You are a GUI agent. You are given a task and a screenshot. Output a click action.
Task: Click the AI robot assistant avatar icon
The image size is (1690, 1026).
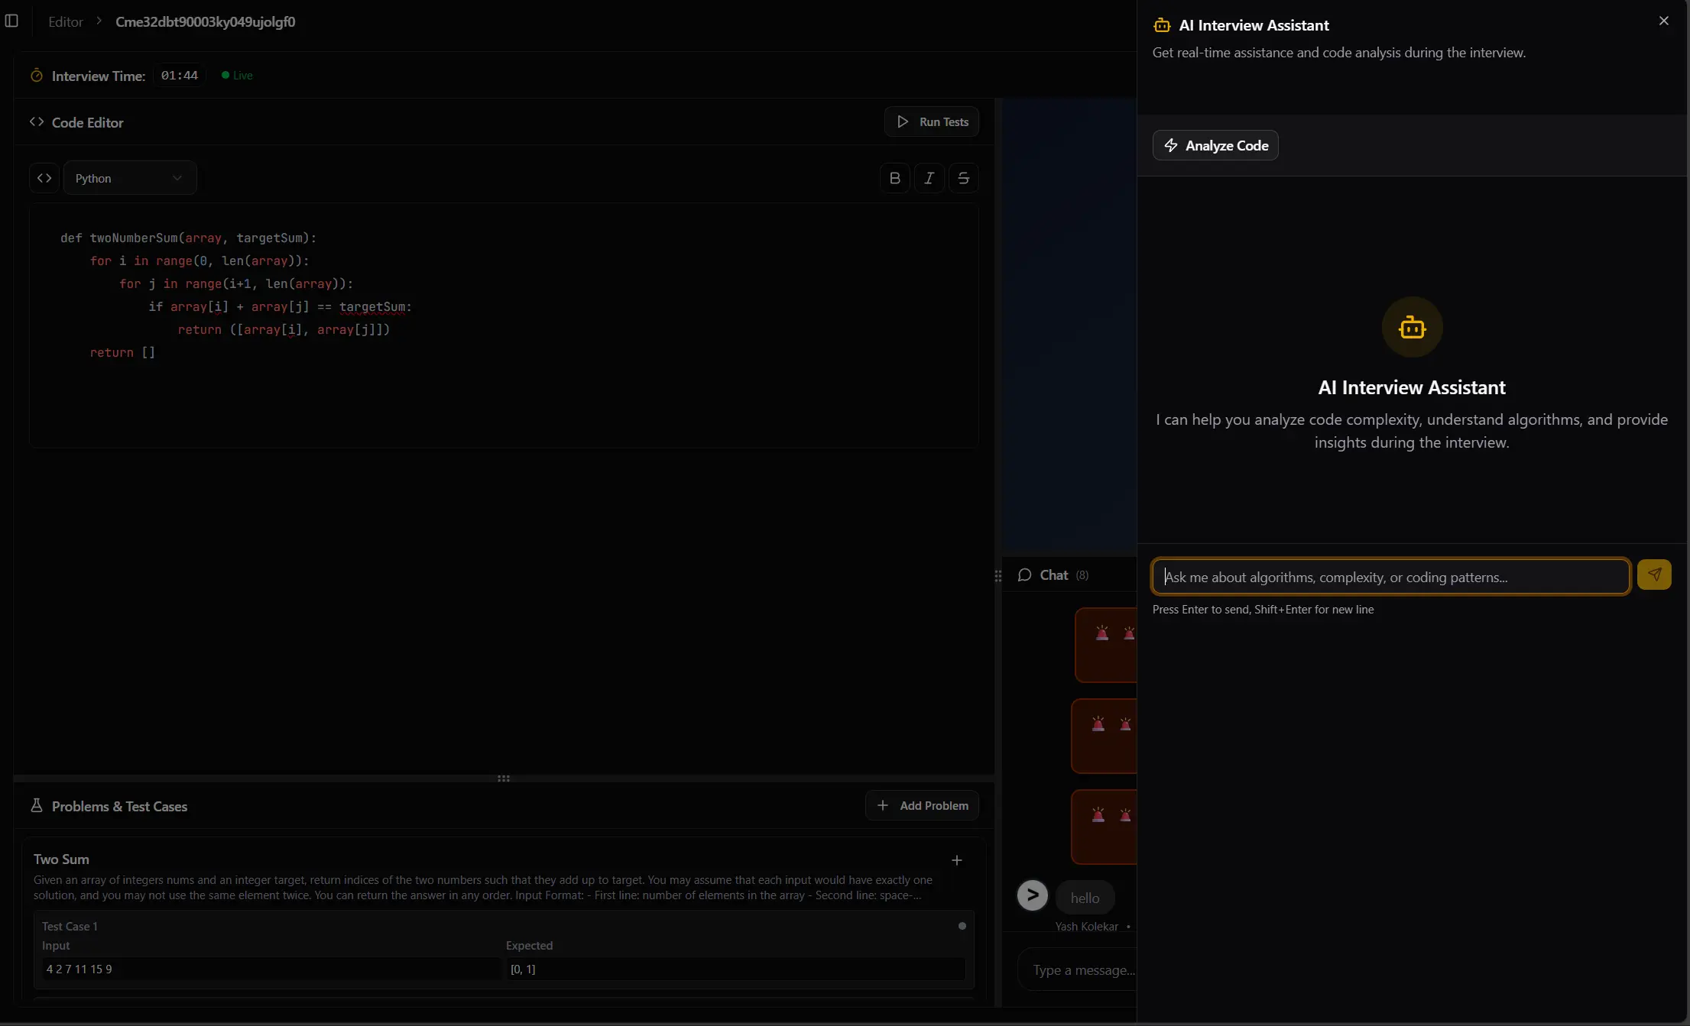coord(1412,327)
